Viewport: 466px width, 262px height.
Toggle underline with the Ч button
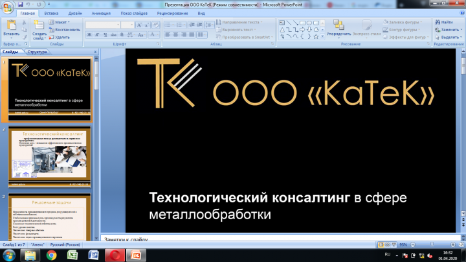click(105, 35)
